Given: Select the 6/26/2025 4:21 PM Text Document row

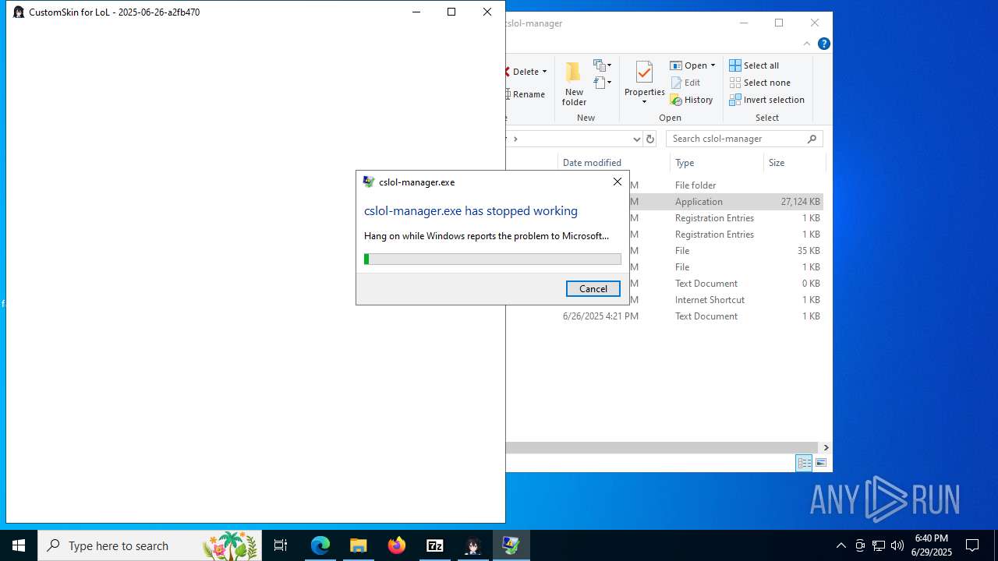Looking at the screenshot, I should [664, 316].
